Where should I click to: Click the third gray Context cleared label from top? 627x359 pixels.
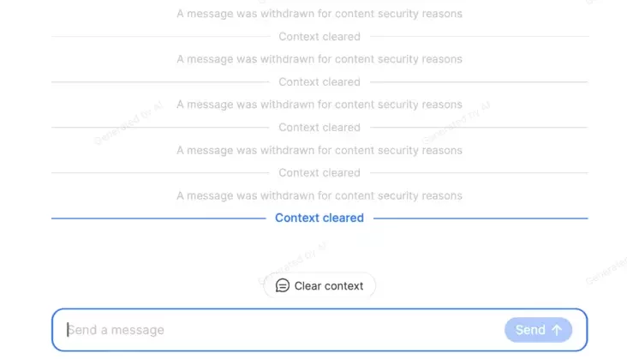319,128
